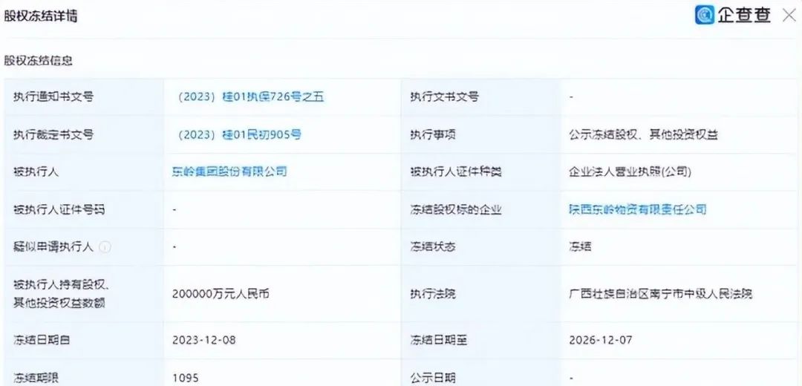Click the 广西壮族自治区南宁市中级人民法院 value
802x386 pixels.
click(660, 294)
